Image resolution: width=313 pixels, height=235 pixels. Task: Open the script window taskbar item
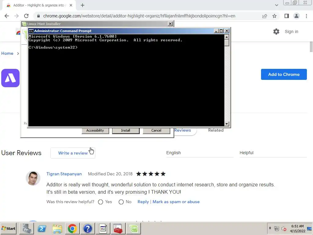click(103, 228)
